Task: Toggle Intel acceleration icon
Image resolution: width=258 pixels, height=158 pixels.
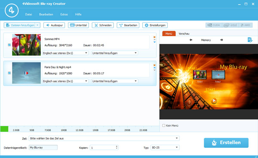Action: [230, 25]
